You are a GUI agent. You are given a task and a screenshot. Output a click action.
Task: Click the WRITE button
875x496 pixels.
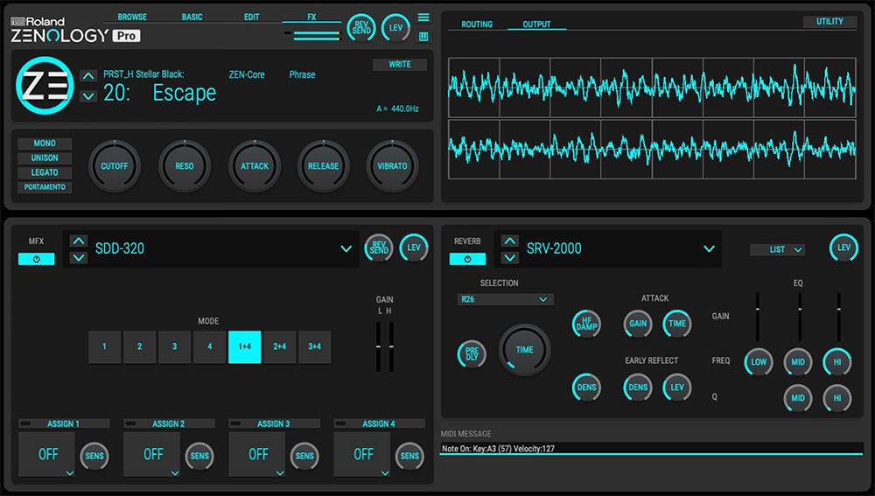(x=400, y=65)
